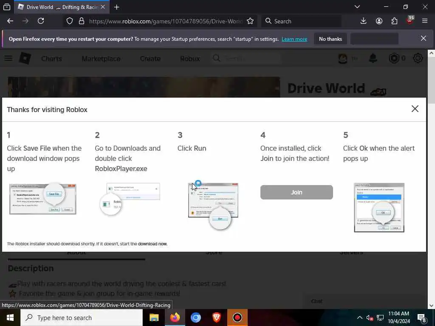The image size is (435, 326).
Task: Click the muted volume tray icon
Action: pos(370,318)
